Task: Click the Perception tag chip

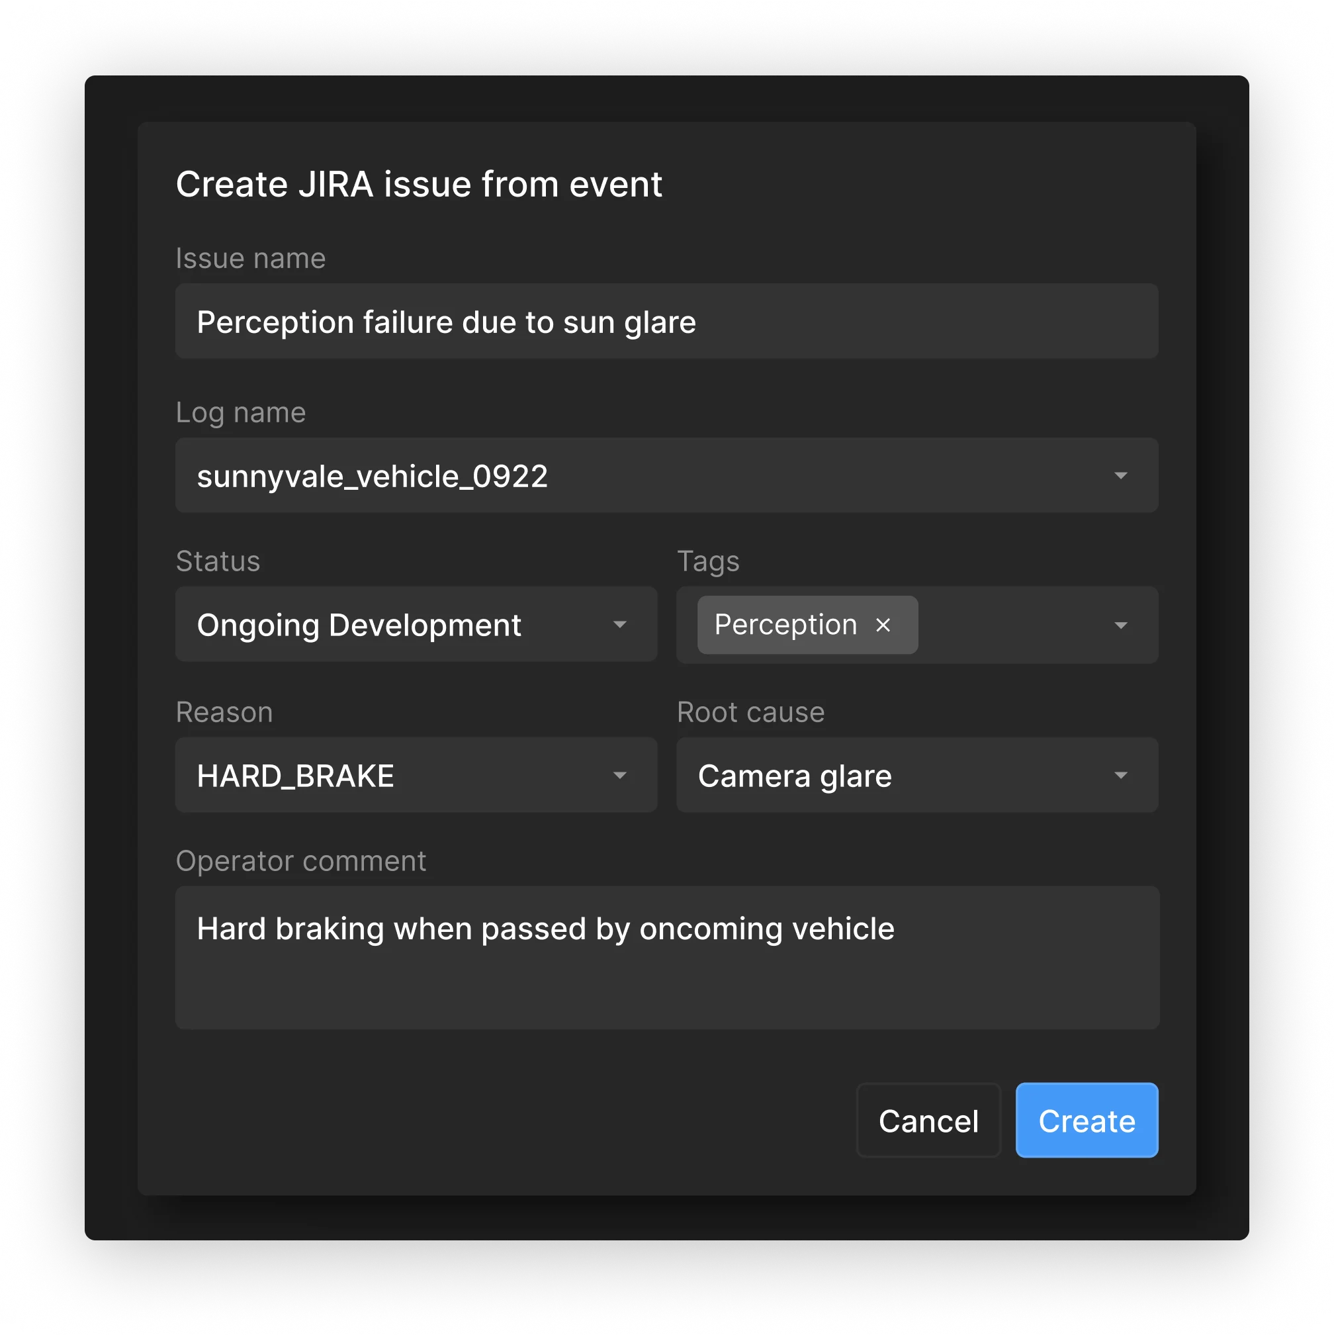Action: pyautogui.click(x=787, y=625)
